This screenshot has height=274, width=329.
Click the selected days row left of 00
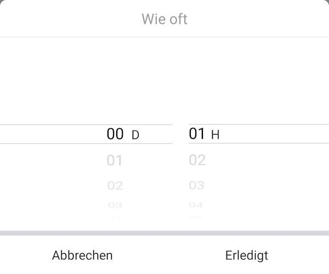(x=49, y=134)
